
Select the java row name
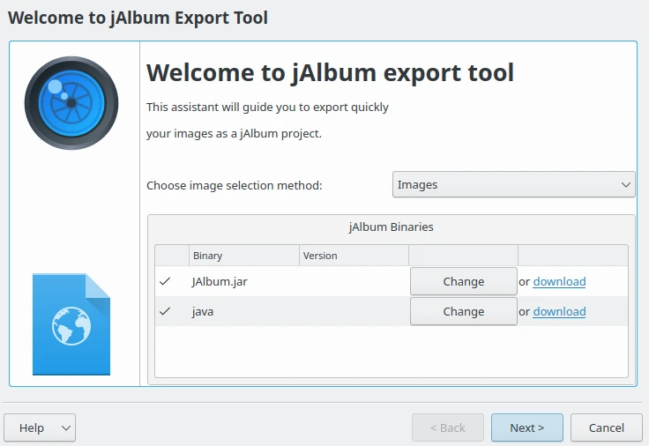(x=203, y=311)
